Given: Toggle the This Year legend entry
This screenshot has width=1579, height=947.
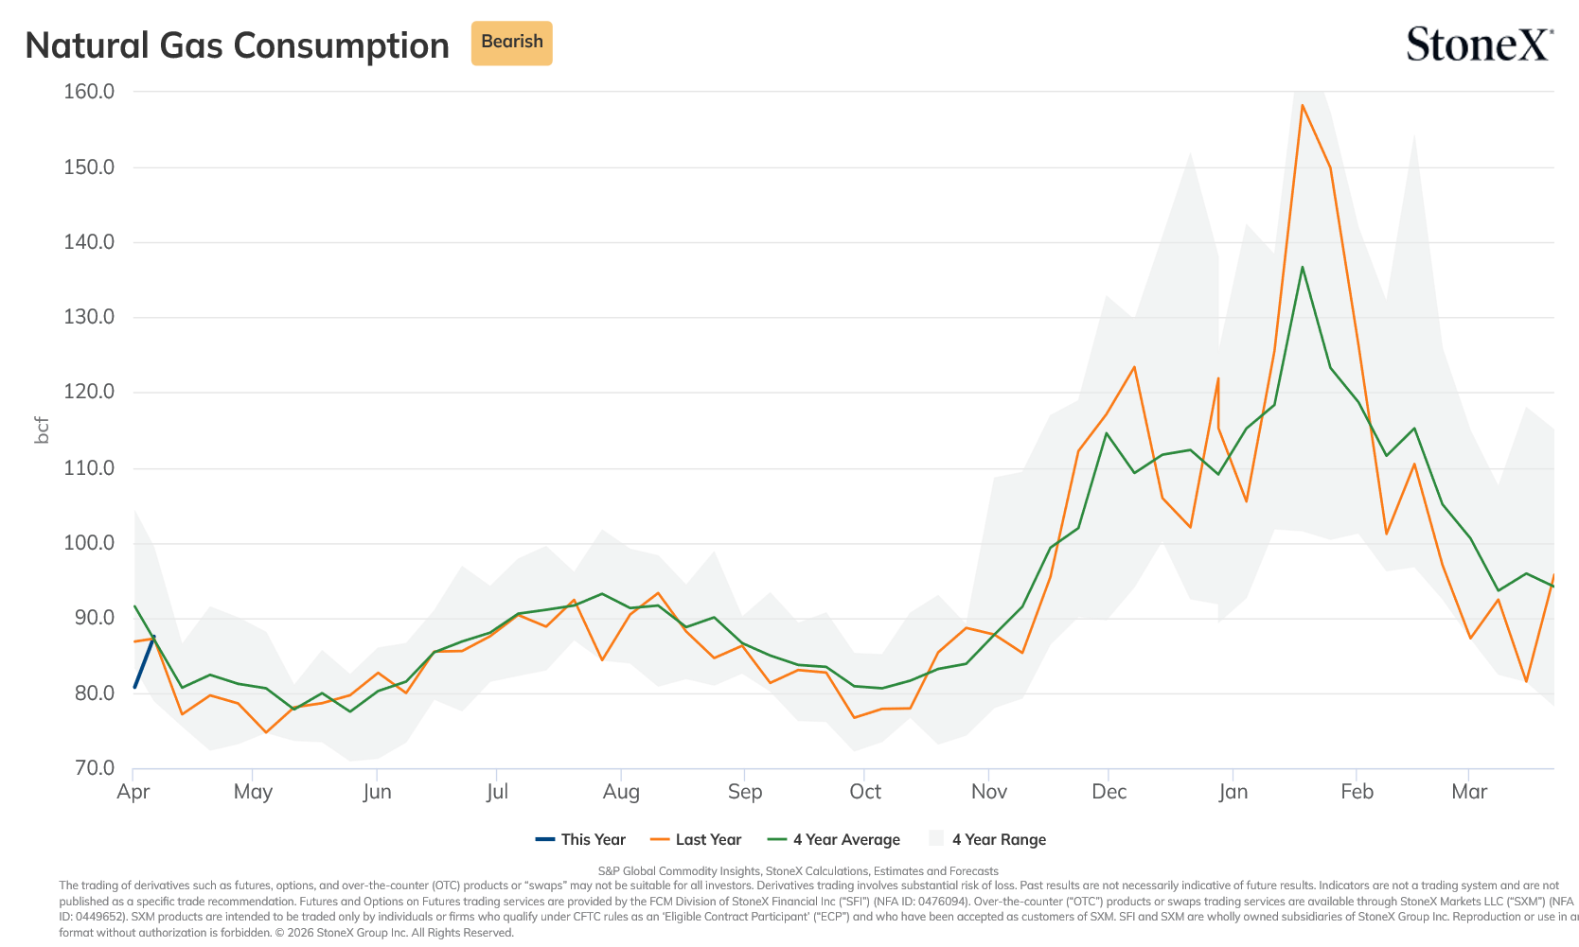Looking at the screenshot, I should coord(580,839).
